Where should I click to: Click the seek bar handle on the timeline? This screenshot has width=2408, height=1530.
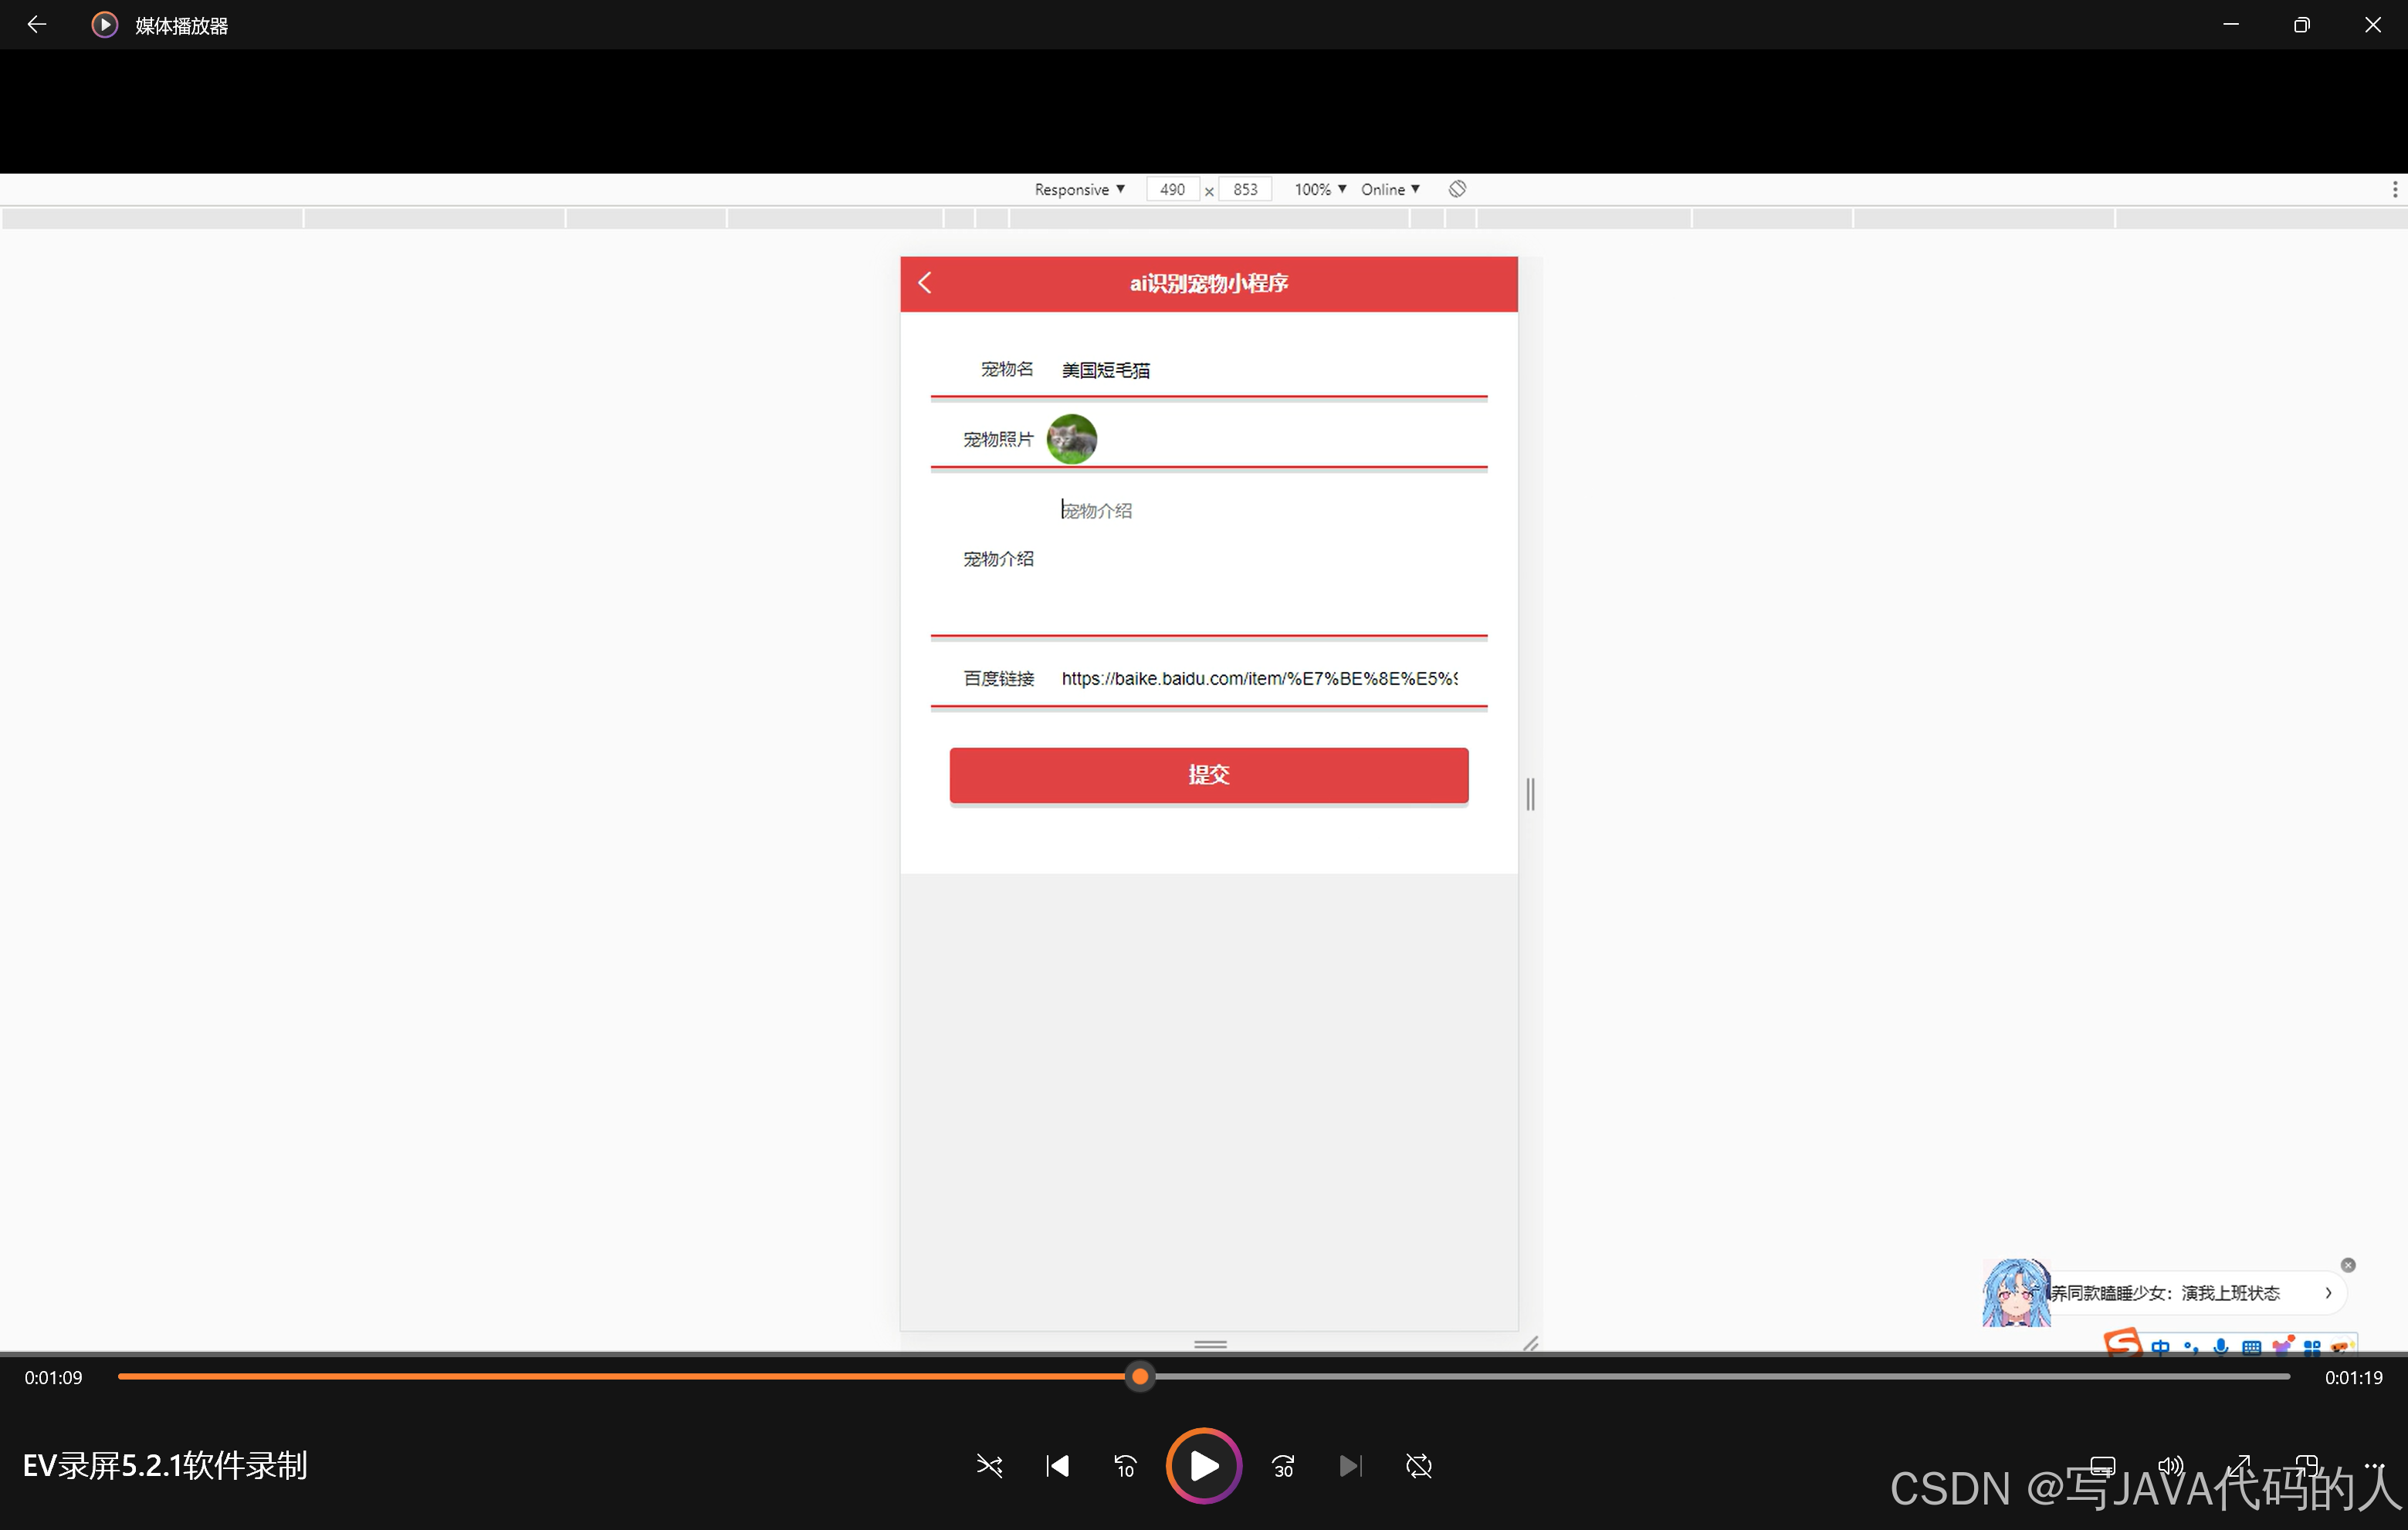pyautogui.click(x=1140, y=1376)
